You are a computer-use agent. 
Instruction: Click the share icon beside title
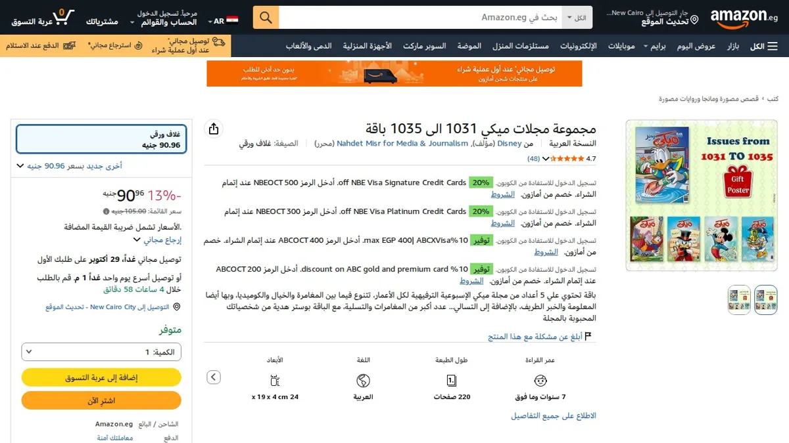coord(214,129)
